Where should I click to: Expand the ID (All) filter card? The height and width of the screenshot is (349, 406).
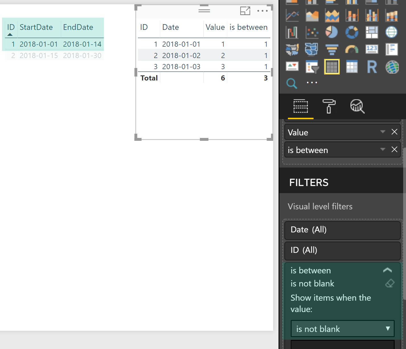click(x=343, y=250)
